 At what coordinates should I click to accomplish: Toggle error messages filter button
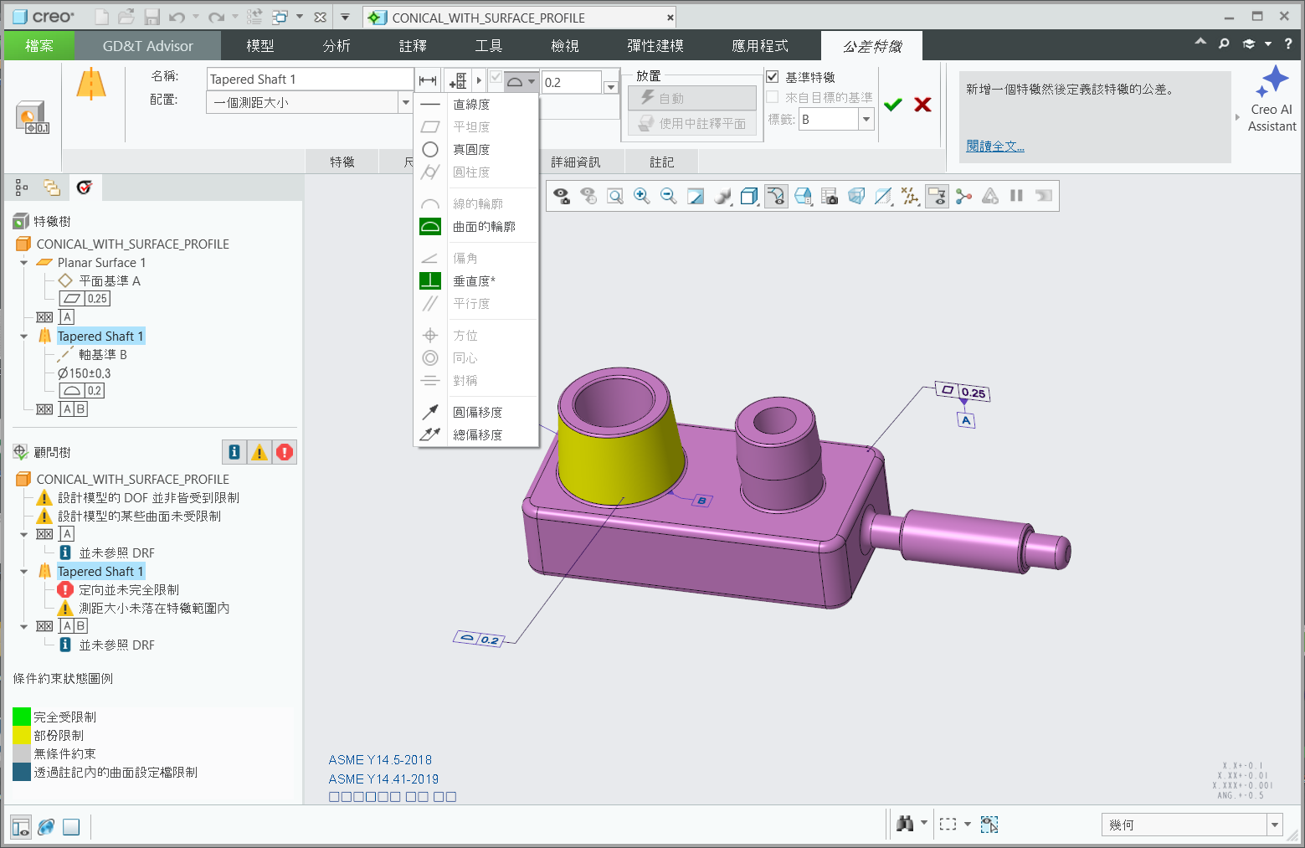click(285, 452)
